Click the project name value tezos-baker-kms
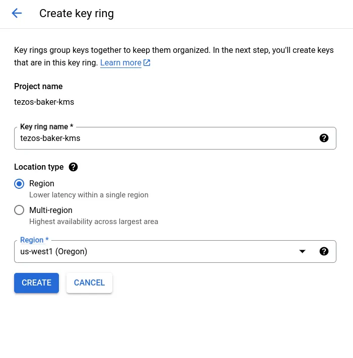The width and height of the screenshot is (353, 358). point(44,102)
